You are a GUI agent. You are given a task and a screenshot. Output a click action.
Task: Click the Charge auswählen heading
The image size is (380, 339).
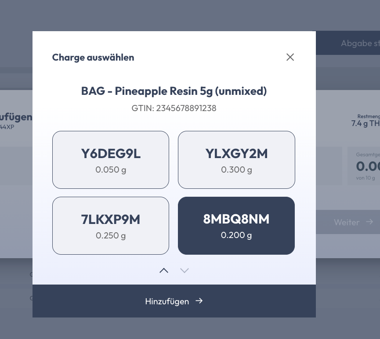point(93,58)
